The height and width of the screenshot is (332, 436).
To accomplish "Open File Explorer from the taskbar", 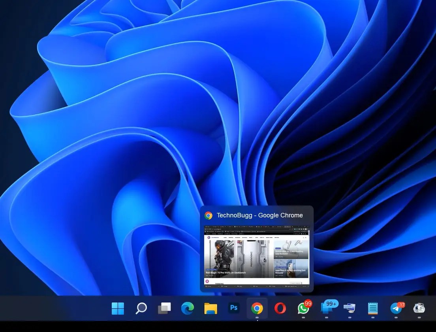I will click(210, 308).
